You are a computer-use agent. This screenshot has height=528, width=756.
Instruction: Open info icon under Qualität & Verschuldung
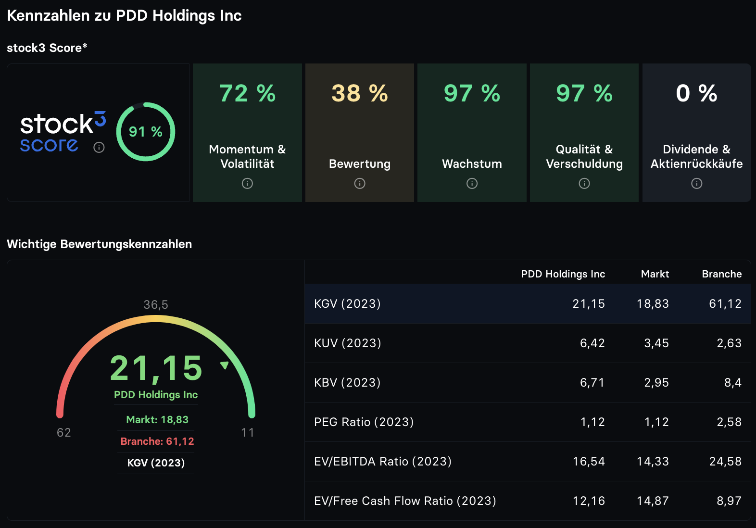pyautogui.click(x=584, y=183)
